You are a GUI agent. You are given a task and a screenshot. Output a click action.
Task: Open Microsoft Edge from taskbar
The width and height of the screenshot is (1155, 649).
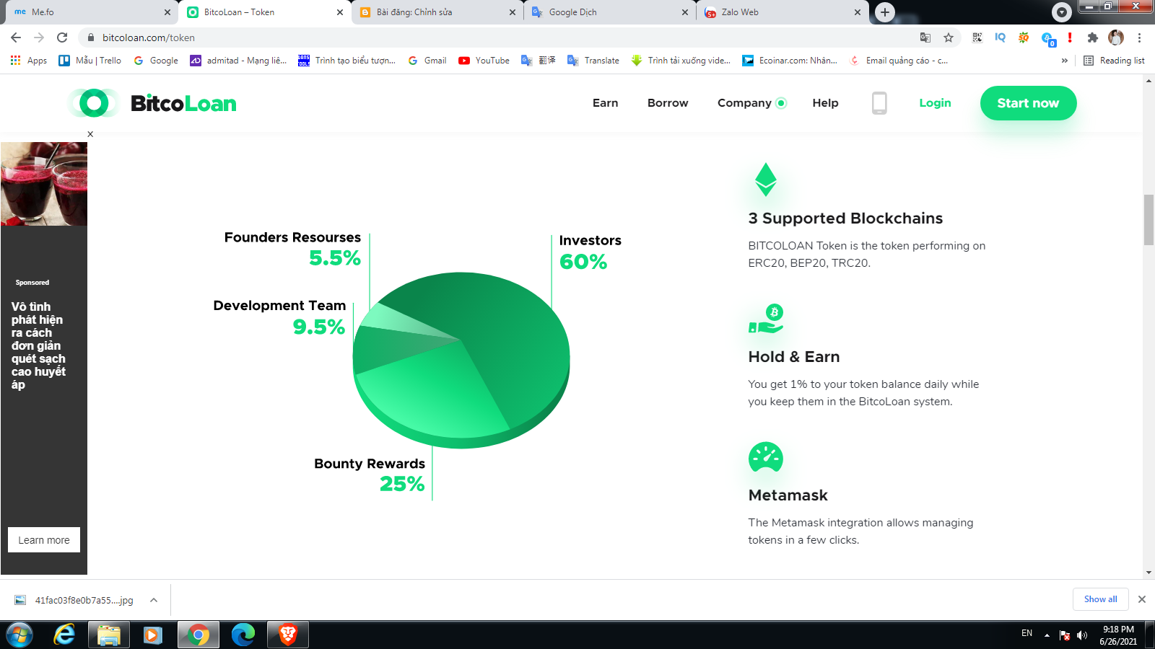(243, 635)
